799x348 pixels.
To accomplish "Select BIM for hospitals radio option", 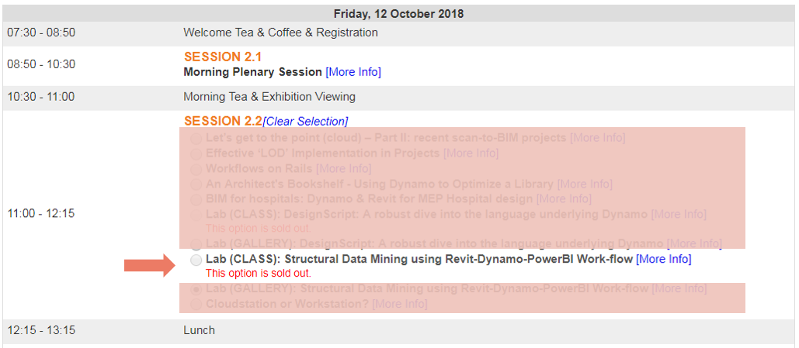I will (196, 199).
